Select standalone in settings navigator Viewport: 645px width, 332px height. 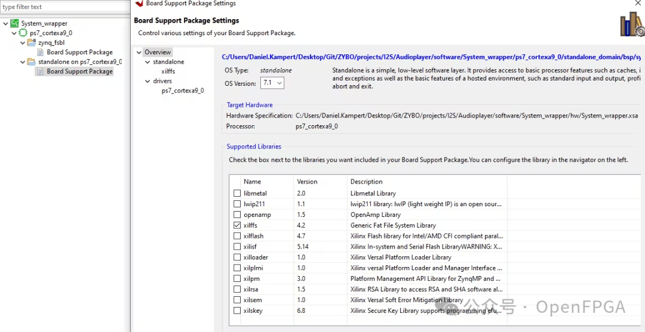click(168, 62)
